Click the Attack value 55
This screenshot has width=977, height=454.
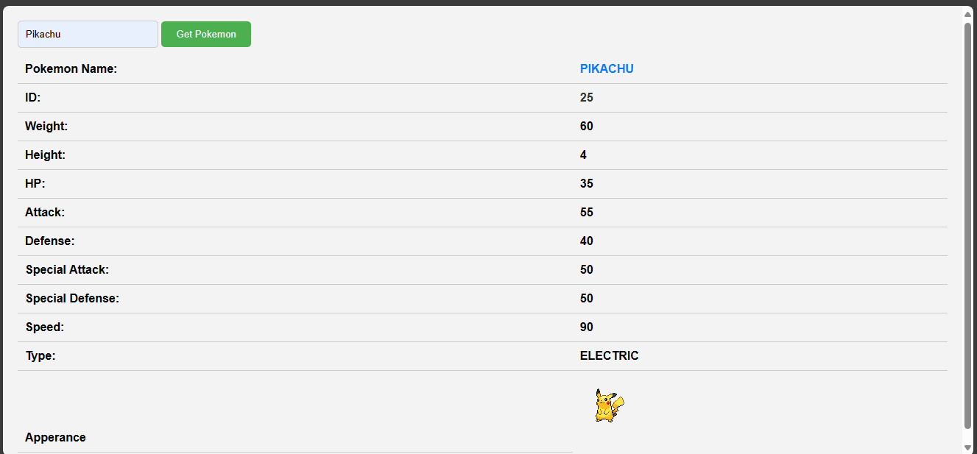click(x=587, y=212)
